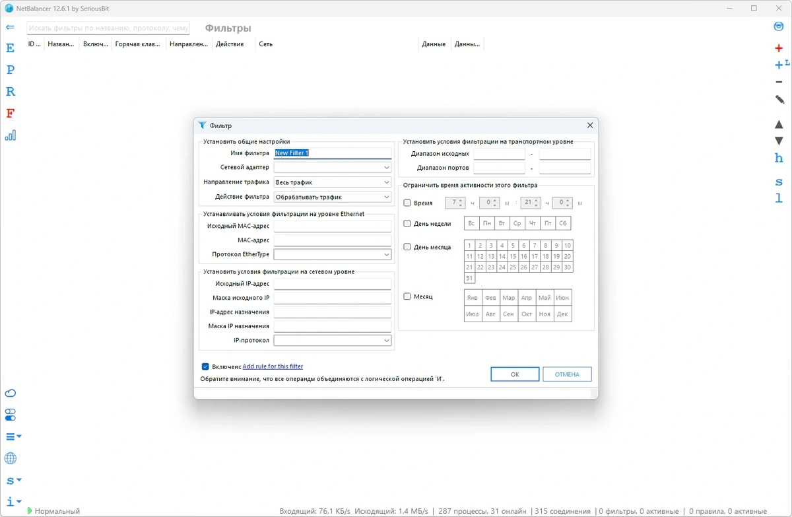Click the end minutes stepper after 21 ч
Viewport: 792px width, 517px height.
click(x=563, y=203)
